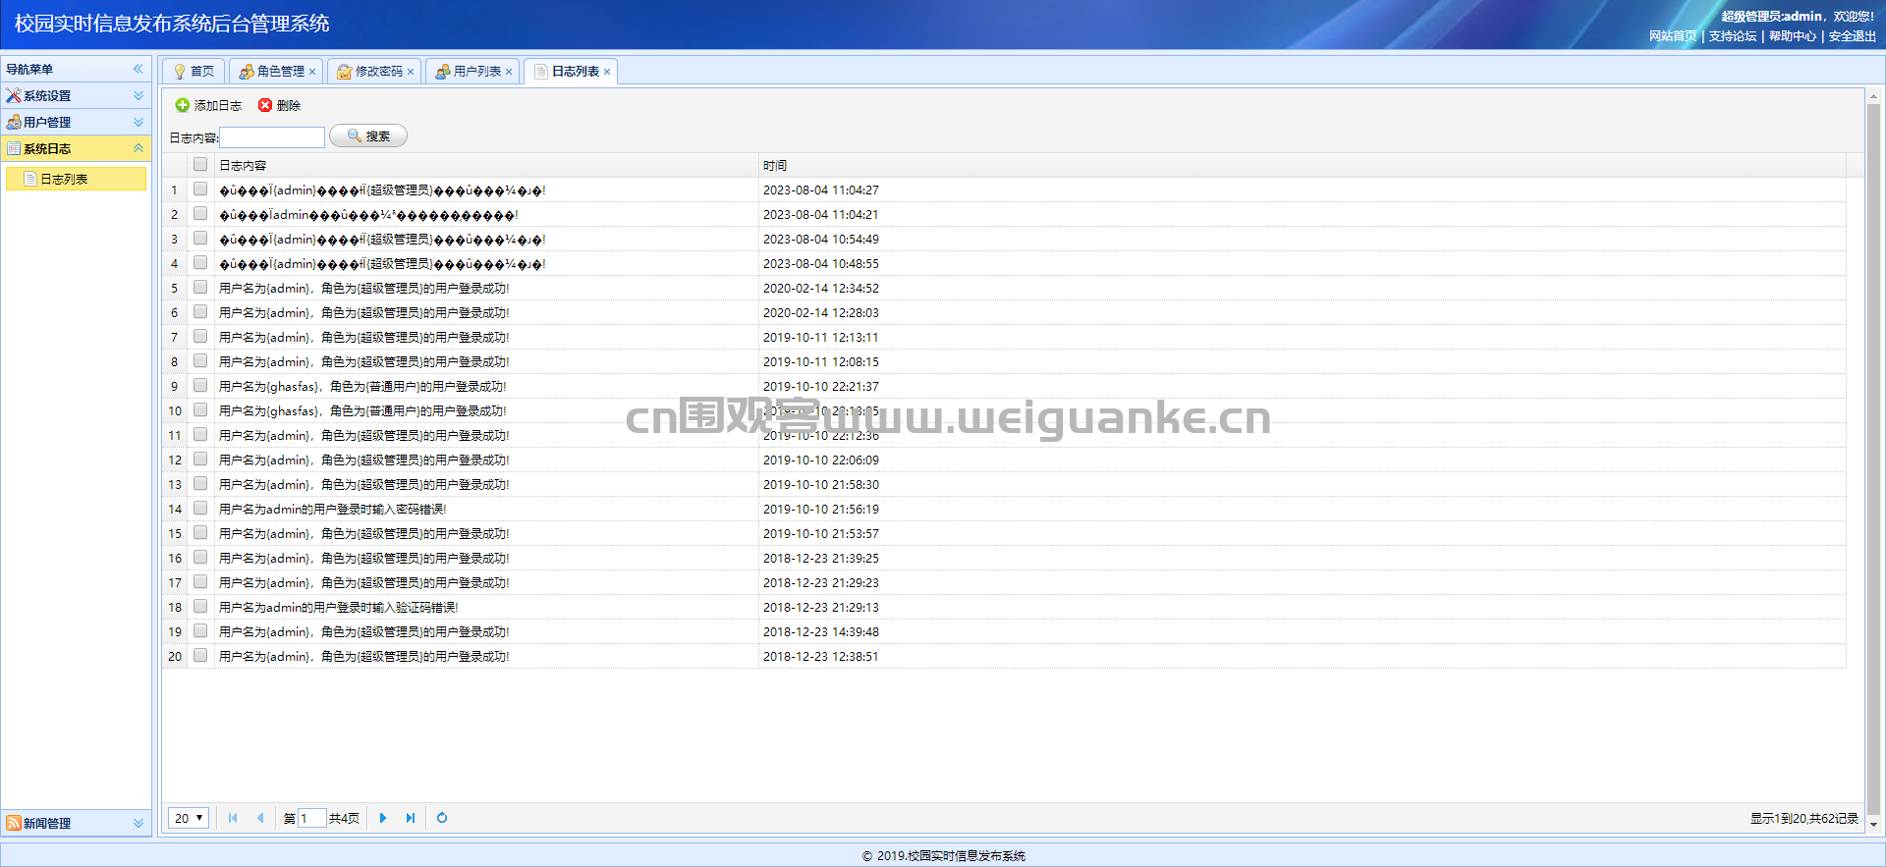Click the 首页 lightbulb tab icon
This screenshot has width=1886, height=867.
(180, 72)
